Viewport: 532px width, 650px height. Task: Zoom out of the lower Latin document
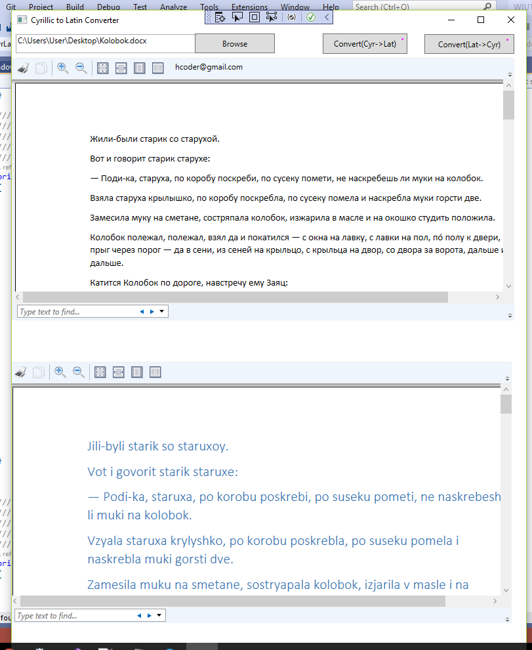pyautogui.click(x=79, y=372)
